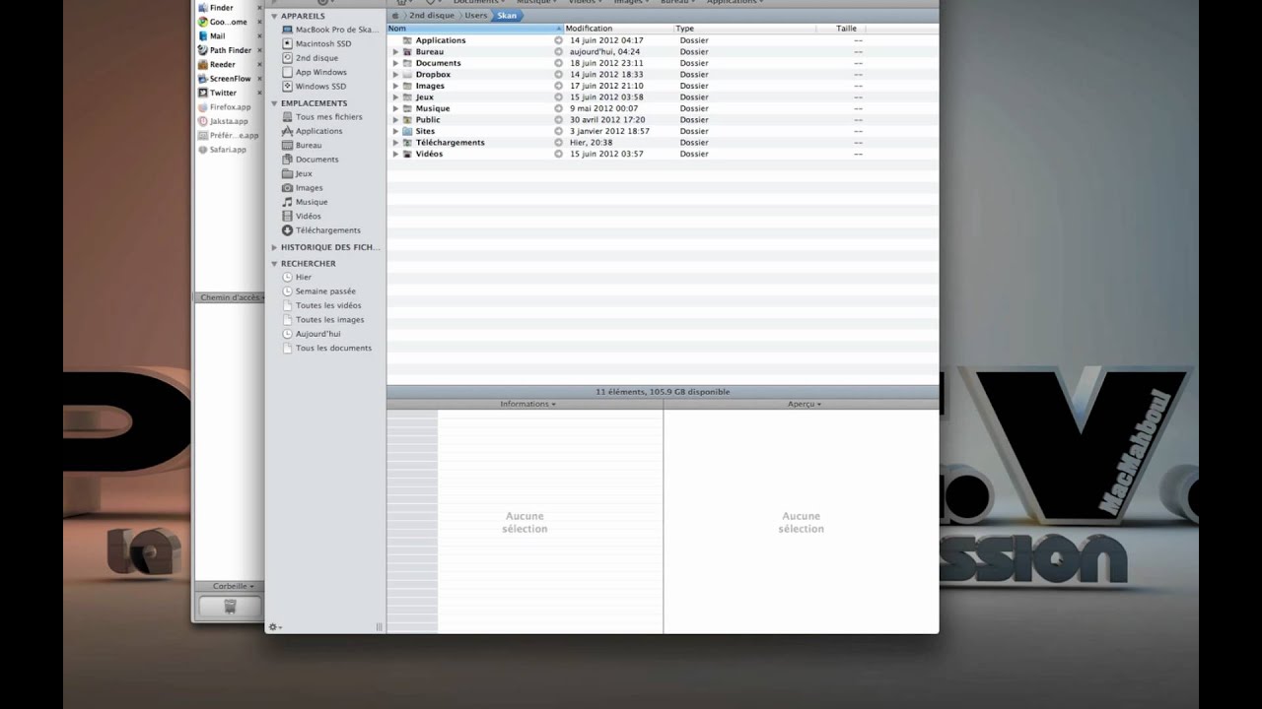
Task: Click the computer icon in path bar
Action: pyautogui.click(x=395, y=16)
